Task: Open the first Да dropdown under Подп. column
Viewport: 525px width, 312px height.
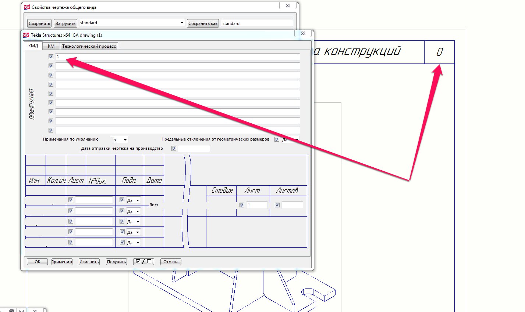Action: click(x=138, y=200)
